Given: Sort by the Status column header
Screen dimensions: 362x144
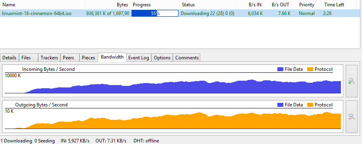Looking at the screenshot, I should click(x=207, y=5).
